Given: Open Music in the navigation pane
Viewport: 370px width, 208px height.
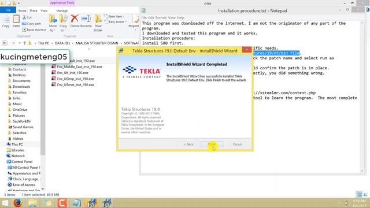Looking at the screenshot, I should click(x=17, y=104).
